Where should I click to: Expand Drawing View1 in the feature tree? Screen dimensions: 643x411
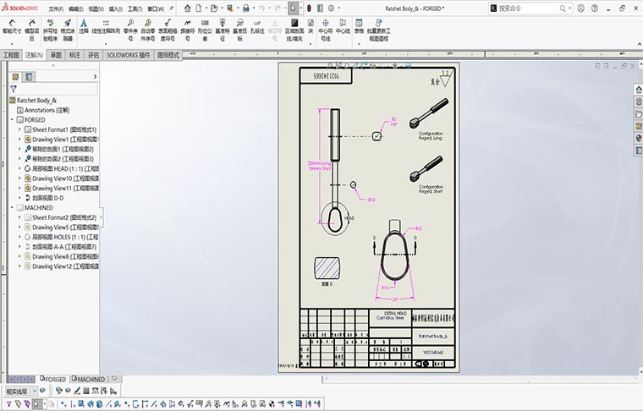click(x=19, y=140)
